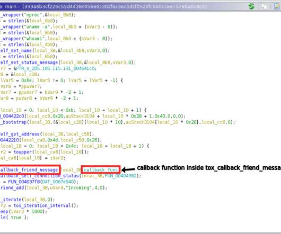Click PTR_s_205.185.115.131_004641c0 pointer reference
The image size is (281, 234).
(x=56, y=68)
